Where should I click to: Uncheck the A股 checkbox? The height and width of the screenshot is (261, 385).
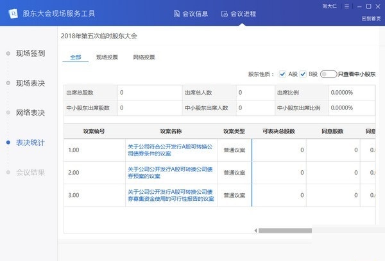tap(282, 74)
